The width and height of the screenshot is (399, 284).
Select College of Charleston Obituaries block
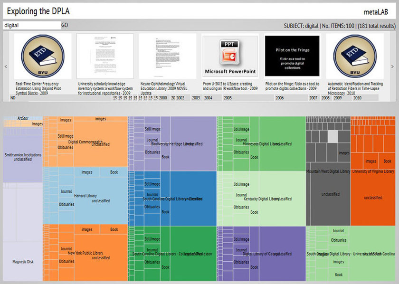pyautogui.click(x=152, y=262)
